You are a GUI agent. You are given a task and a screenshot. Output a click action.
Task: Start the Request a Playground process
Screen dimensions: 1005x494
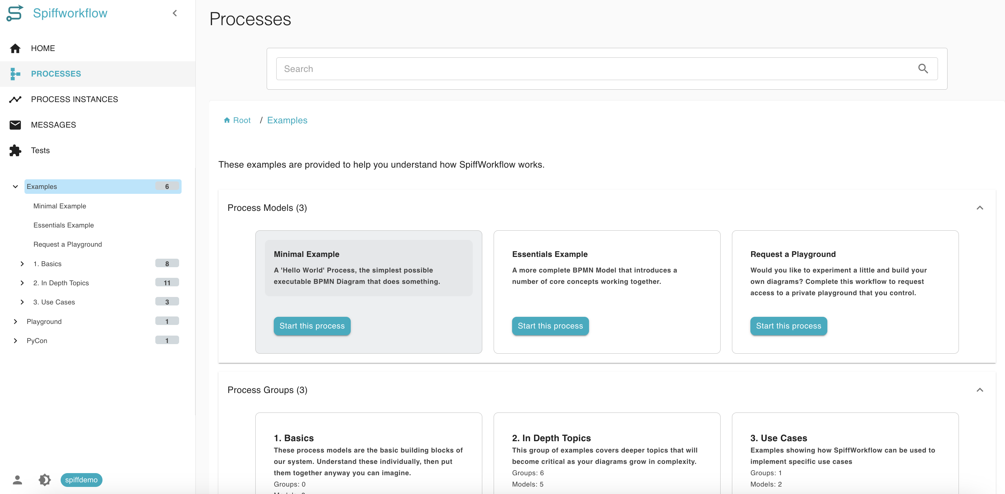pyautogui.click(x=788, y=326)
